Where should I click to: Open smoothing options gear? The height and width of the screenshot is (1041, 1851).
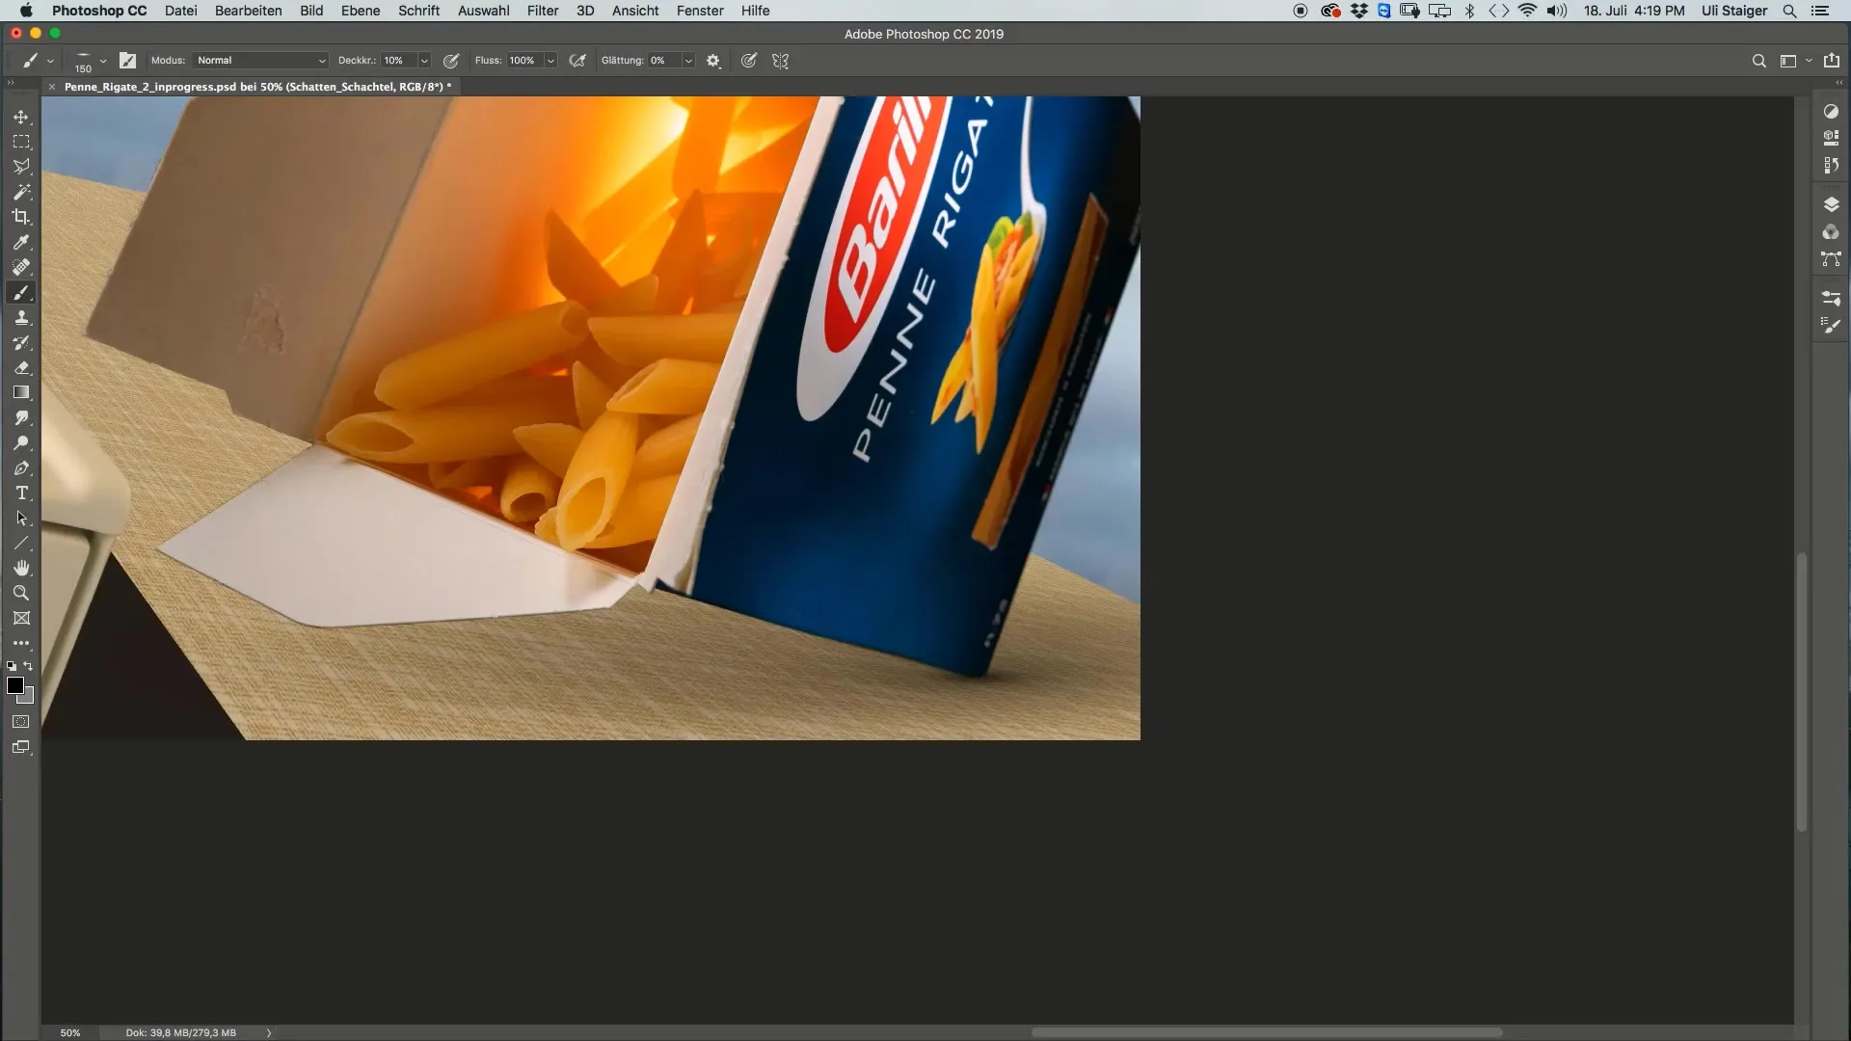[x=713, y=61]
